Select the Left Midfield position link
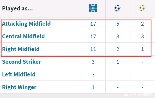The height and width of the screenshot is (98, 155). pyautogui.click(x=19, y=74)
